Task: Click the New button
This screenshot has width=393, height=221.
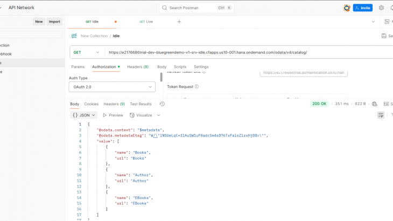Action: click(x=39, y=22)
